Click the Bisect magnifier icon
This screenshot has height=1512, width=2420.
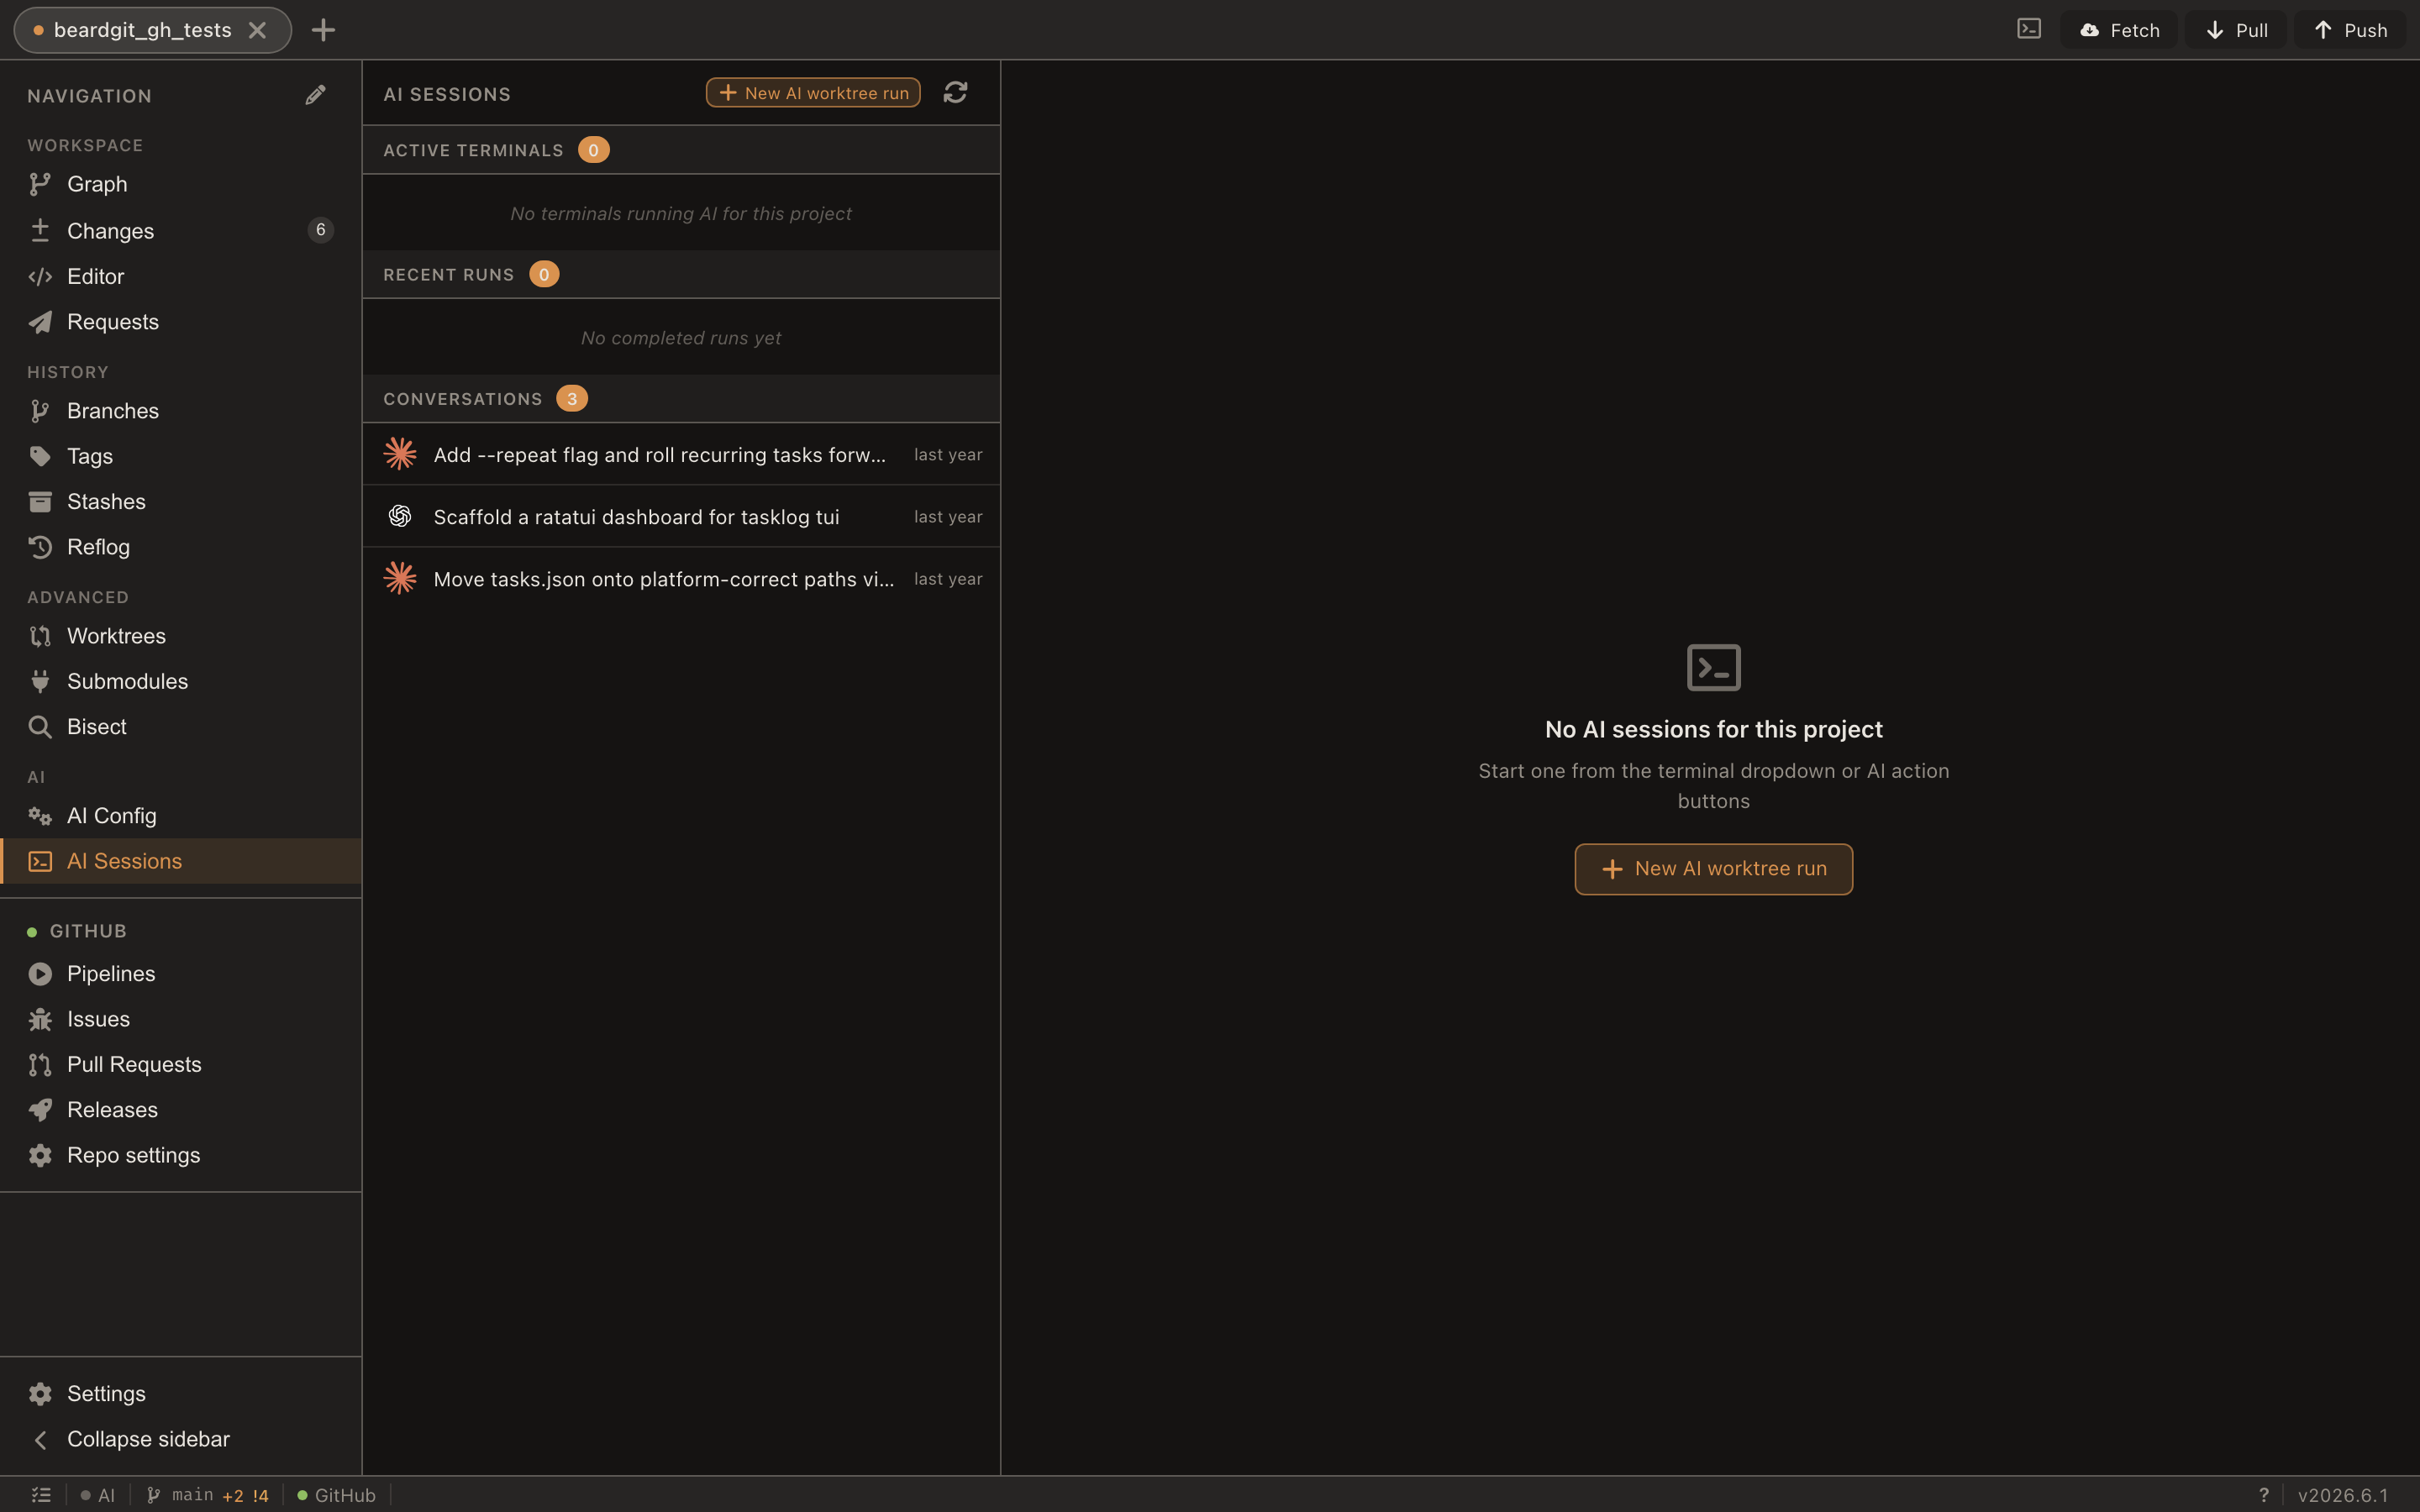click(x=40, y=727)
